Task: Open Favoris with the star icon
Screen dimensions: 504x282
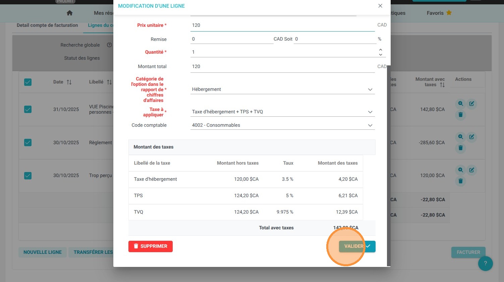Action: click(x=439, y=13)
